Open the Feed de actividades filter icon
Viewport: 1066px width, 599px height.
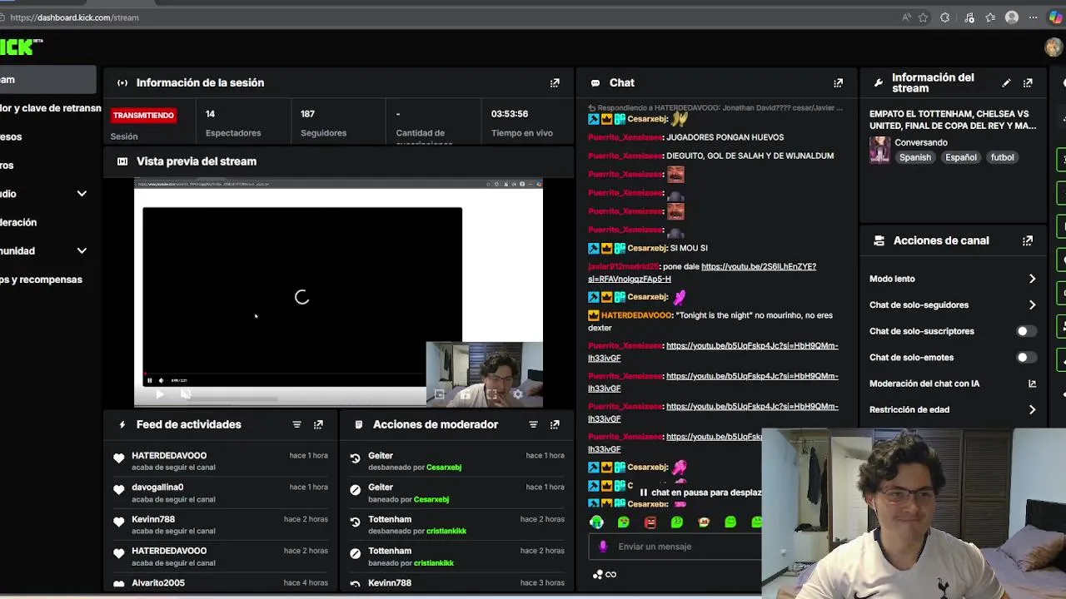(296, 424)
